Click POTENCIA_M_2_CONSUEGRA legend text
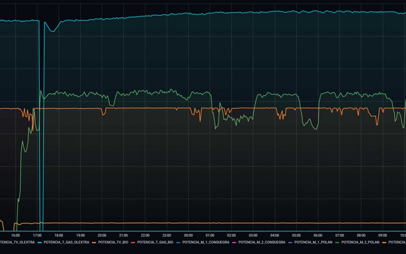The height and width of the screenshot is (254, 406). [x=262, y=242]
